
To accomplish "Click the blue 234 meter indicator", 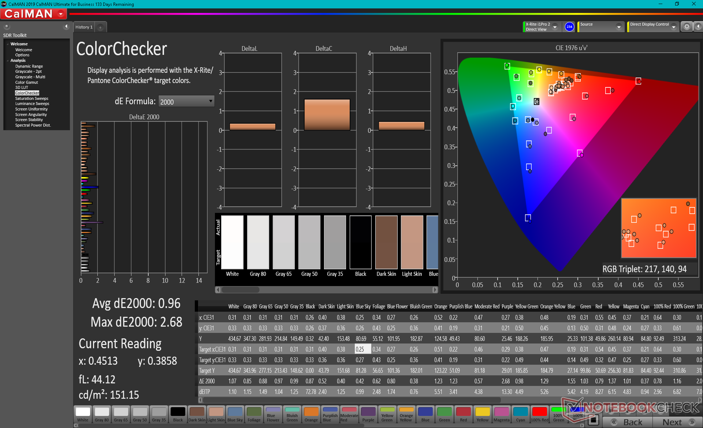I will pos(569,27).
